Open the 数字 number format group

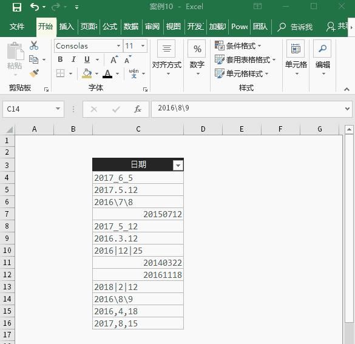(197, 58)
